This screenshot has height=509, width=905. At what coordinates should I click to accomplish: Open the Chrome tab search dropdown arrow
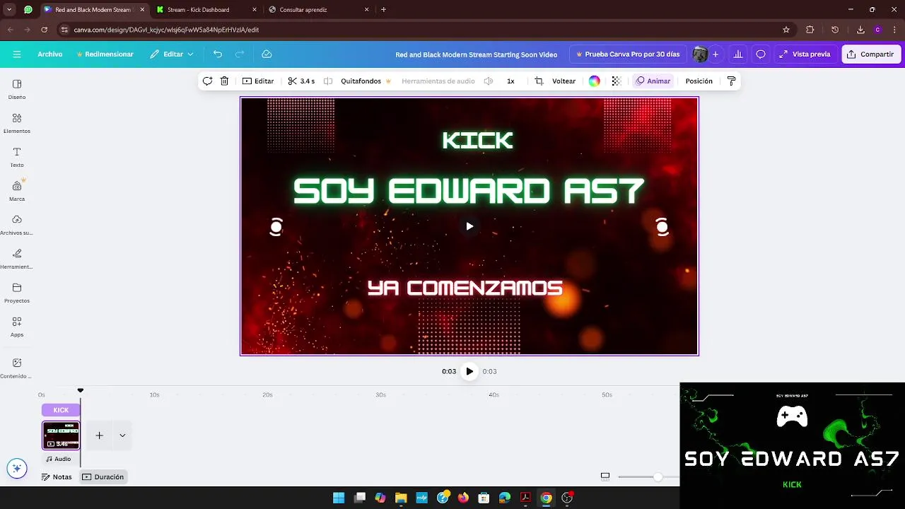9,10
